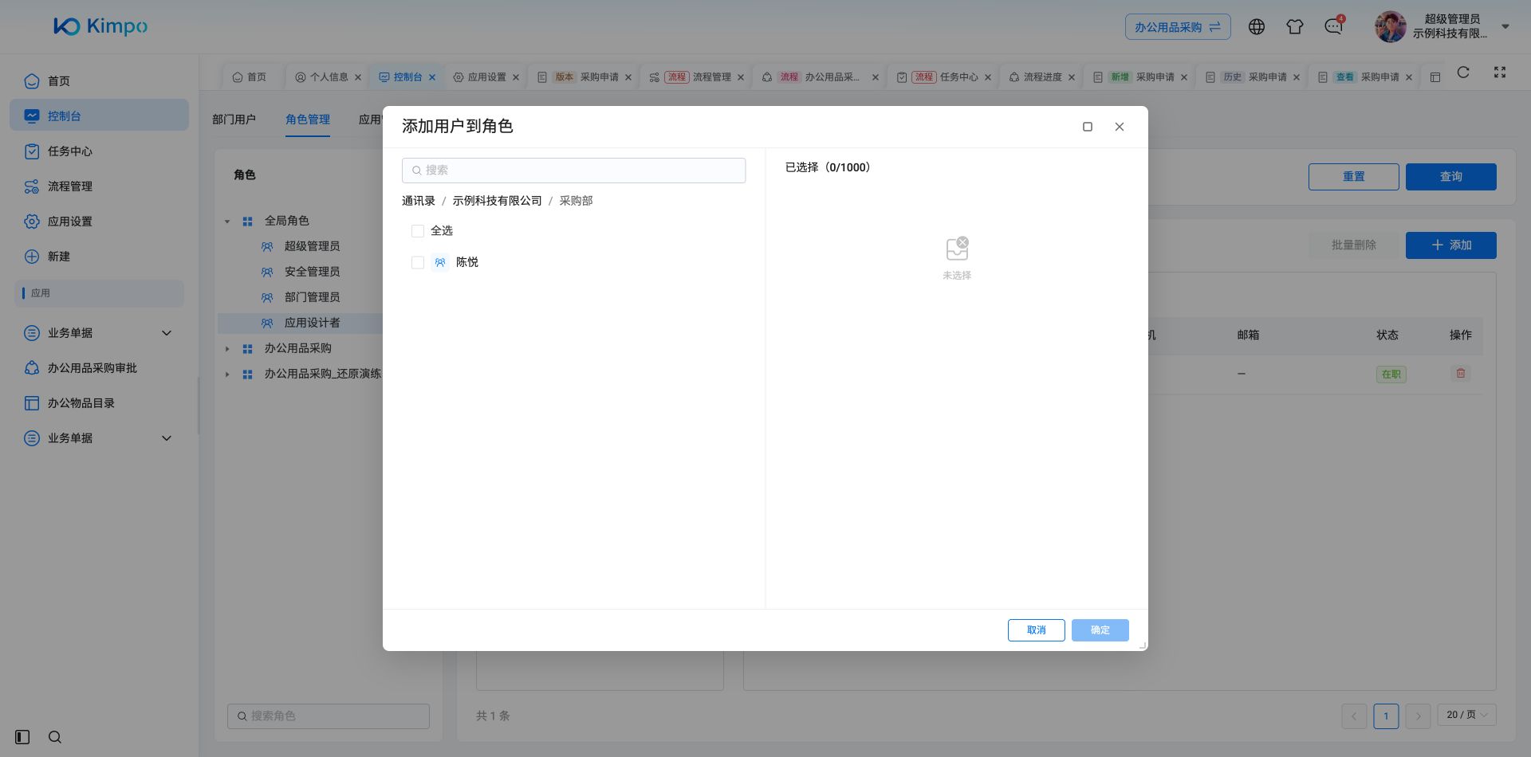Click the search magnifier in sidebar footer
This screenshot has height=757, width=1531.
click(55, 737)
